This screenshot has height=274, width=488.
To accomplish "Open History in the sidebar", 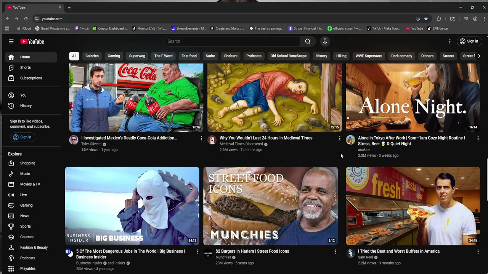I will point(31,106).
